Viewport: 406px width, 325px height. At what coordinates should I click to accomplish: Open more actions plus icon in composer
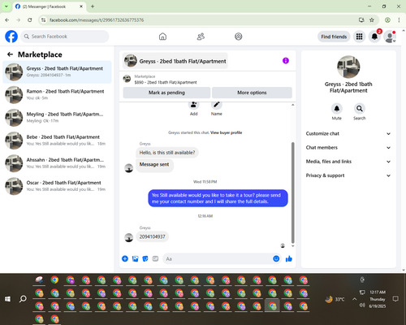125,258
